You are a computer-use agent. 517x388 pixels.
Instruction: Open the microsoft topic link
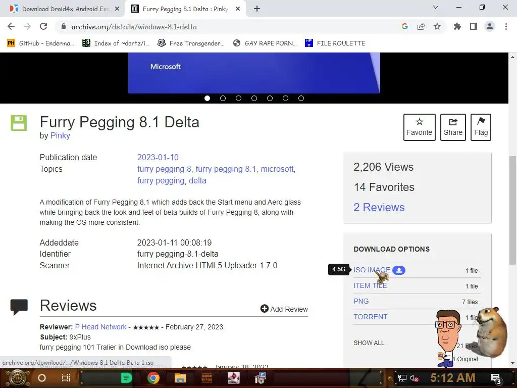277,169
